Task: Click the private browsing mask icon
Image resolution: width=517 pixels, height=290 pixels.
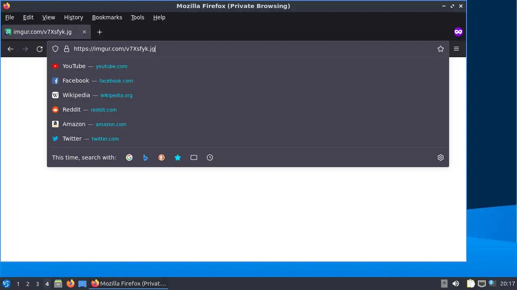Action: (x=458, y=32)
